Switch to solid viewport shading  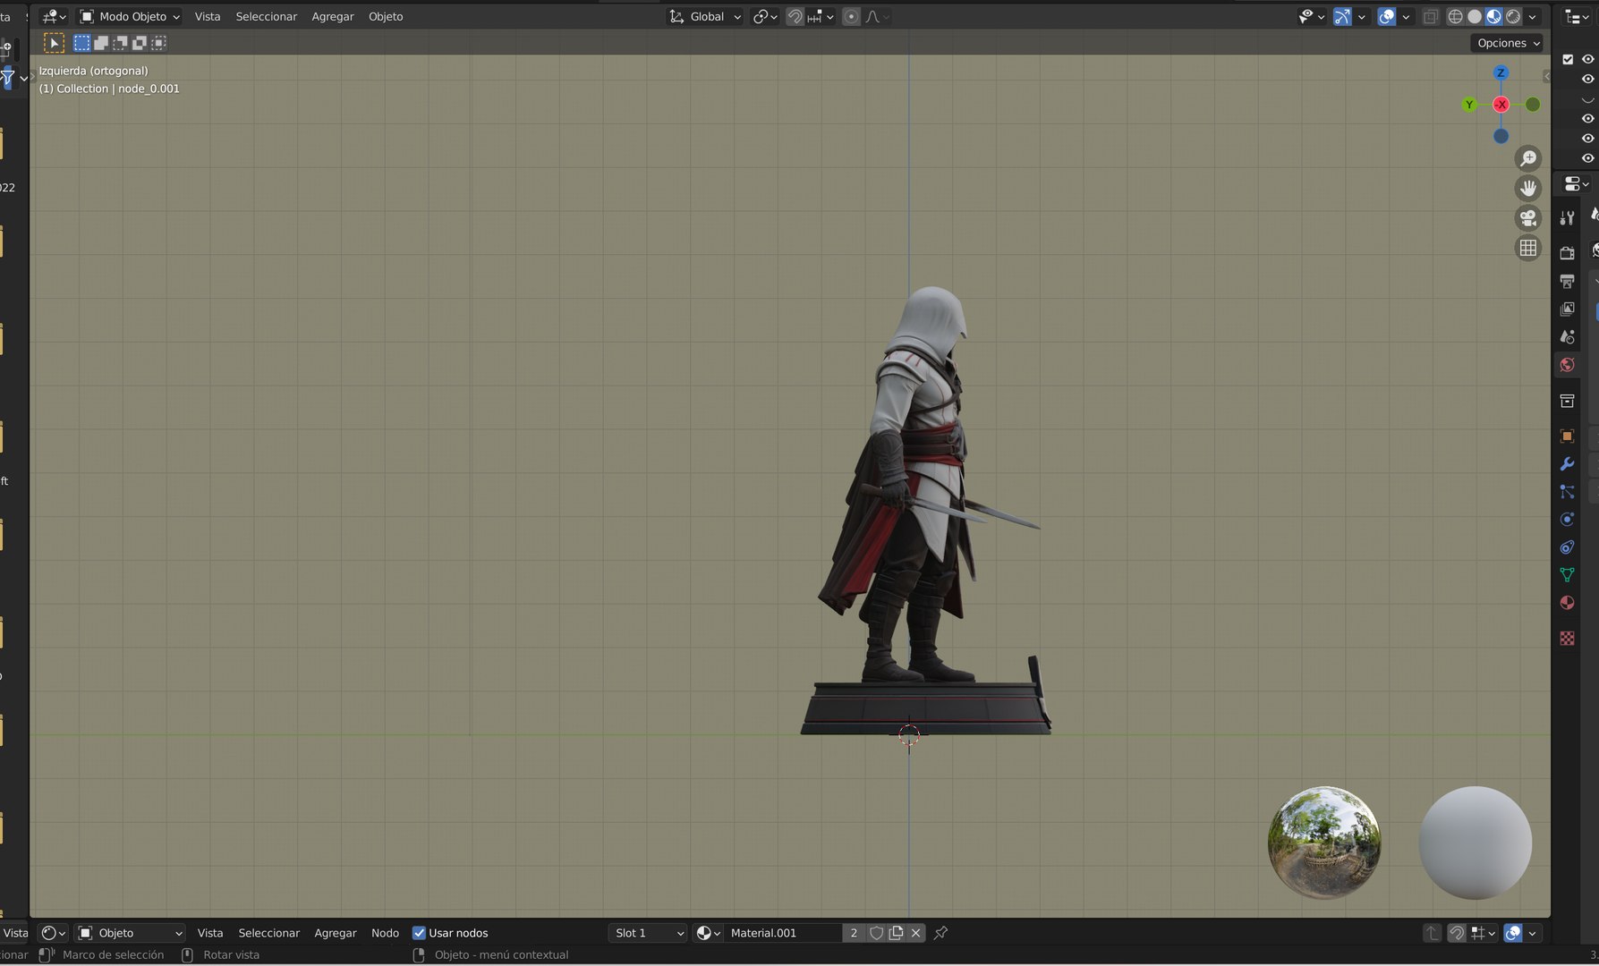[x=1475, y=17]
